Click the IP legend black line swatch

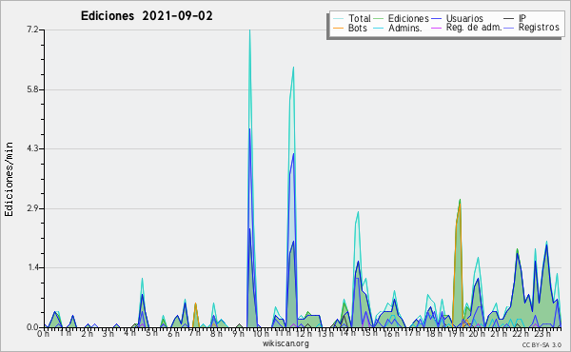509,19
